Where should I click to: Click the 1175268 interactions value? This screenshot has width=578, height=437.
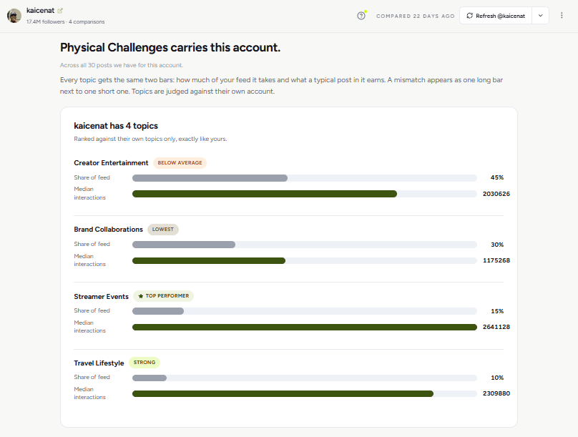(x=496, y=260)
